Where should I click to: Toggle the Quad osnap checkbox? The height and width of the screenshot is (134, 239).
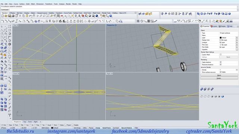tap(46, 125)
